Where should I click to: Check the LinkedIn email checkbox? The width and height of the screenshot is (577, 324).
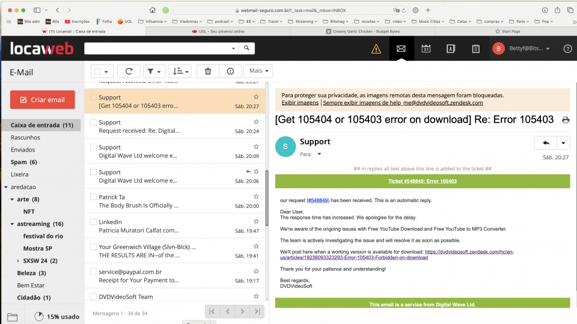pyautogui.click(x=94, y=222)
